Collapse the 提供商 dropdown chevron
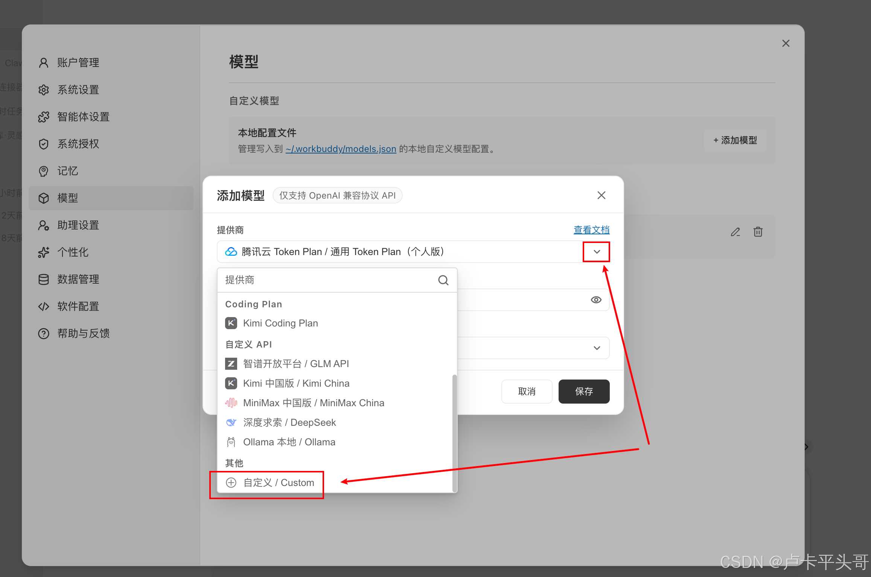Screen dimensions: 871x577 (x=597, y=252)
